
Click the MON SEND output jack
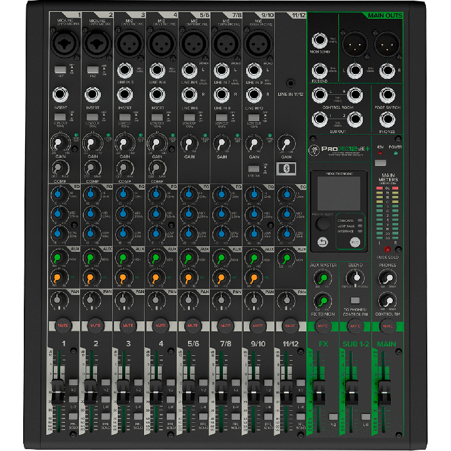319,41
